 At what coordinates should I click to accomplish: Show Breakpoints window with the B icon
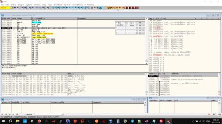click(x=78, y=8)
